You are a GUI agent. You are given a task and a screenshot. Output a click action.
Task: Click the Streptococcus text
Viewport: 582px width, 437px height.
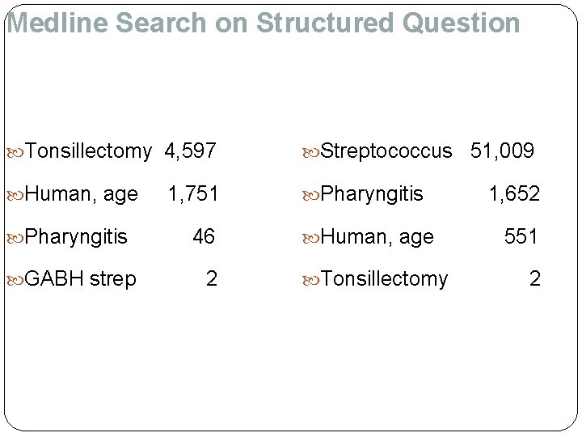coord(387,151)
